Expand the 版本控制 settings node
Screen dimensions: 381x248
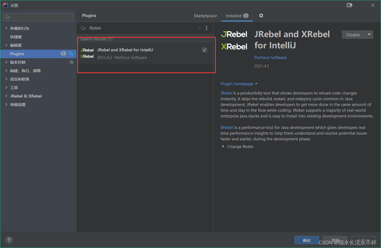tap(6, 62)
